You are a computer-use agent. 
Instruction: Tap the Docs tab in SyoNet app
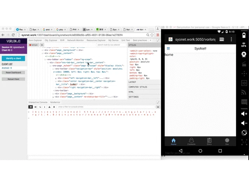[209, 141]
